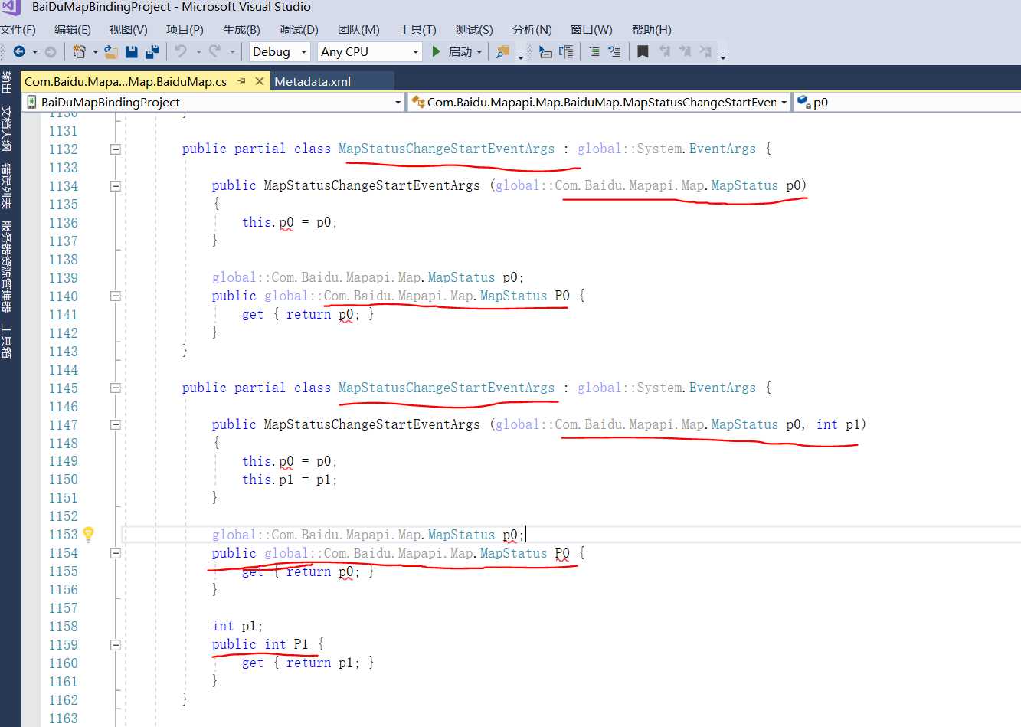Click the Redo arrow icon

214,51
